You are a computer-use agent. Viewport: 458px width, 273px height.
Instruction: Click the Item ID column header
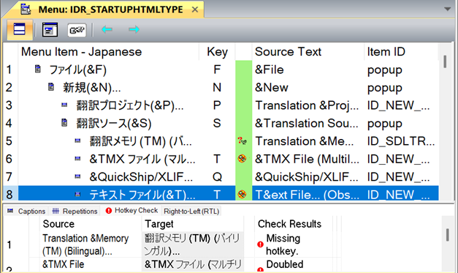(x=401, y=52)
